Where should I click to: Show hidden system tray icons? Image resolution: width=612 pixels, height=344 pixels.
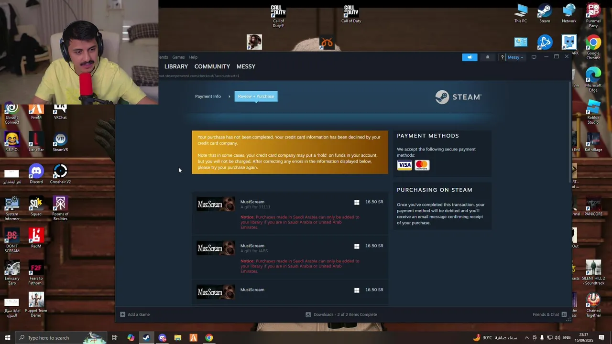527,338
